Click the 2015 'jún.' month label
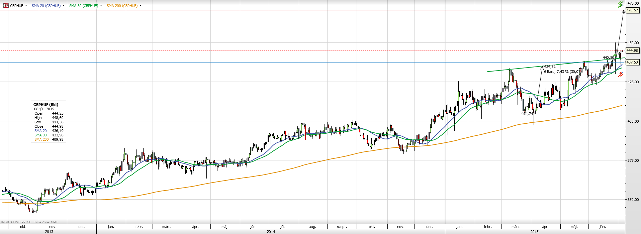Screen dimensions: 641x234 [x=603, y=227]
